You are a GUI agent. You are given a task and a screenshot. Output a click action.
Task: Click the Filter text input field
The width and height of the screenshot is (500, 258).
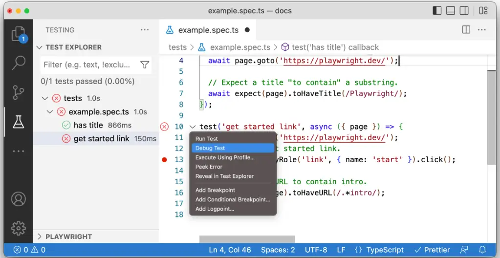pyautogui.click(x=88, y=64)
